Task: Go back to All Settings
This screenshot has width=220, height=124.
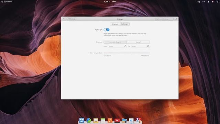Action: tap(71, 19)
